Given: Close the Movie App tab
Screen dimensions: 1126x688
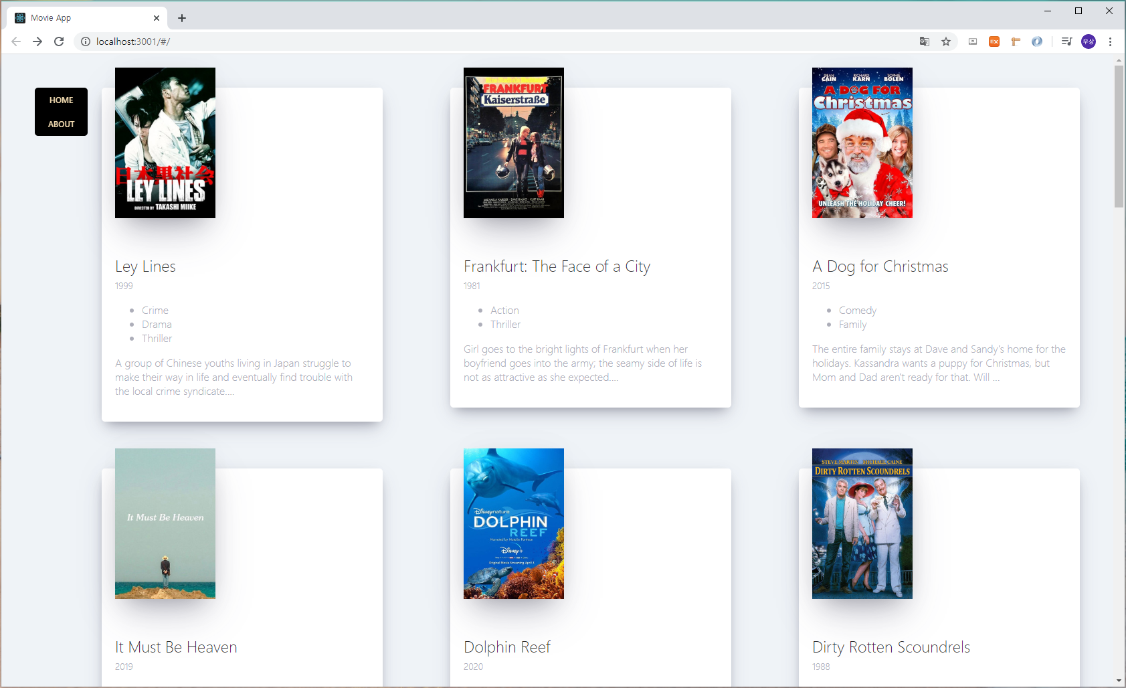Looking at the screenshot, I should click(157, 18).
